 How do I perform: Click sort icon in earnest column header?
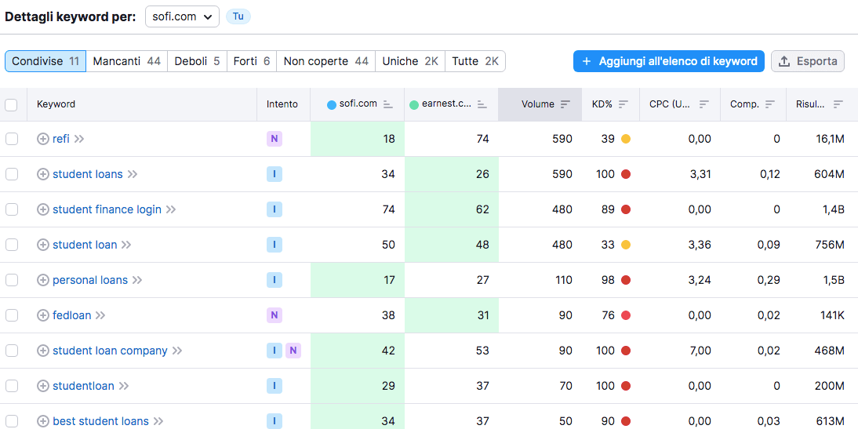pos(482,104)
